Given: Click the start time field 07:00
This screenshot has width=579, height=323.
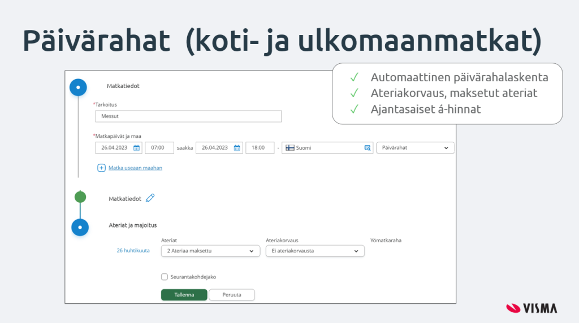Looking at the screenshot, I should tap(159, 148).
